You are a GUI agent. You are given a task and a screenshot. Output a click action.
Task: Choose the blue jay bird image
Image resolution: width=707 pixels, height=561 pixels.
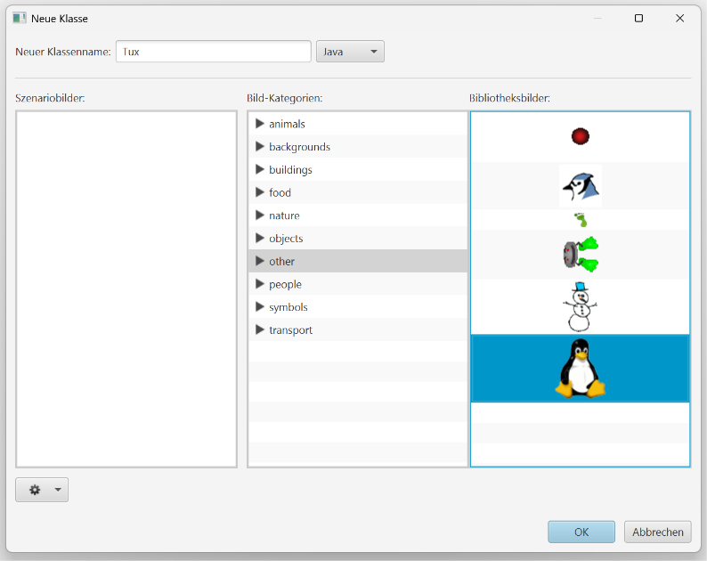click(x=581, y=186)
